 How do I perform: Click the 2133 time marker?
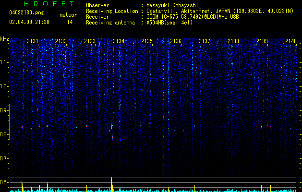click(90, 41)
